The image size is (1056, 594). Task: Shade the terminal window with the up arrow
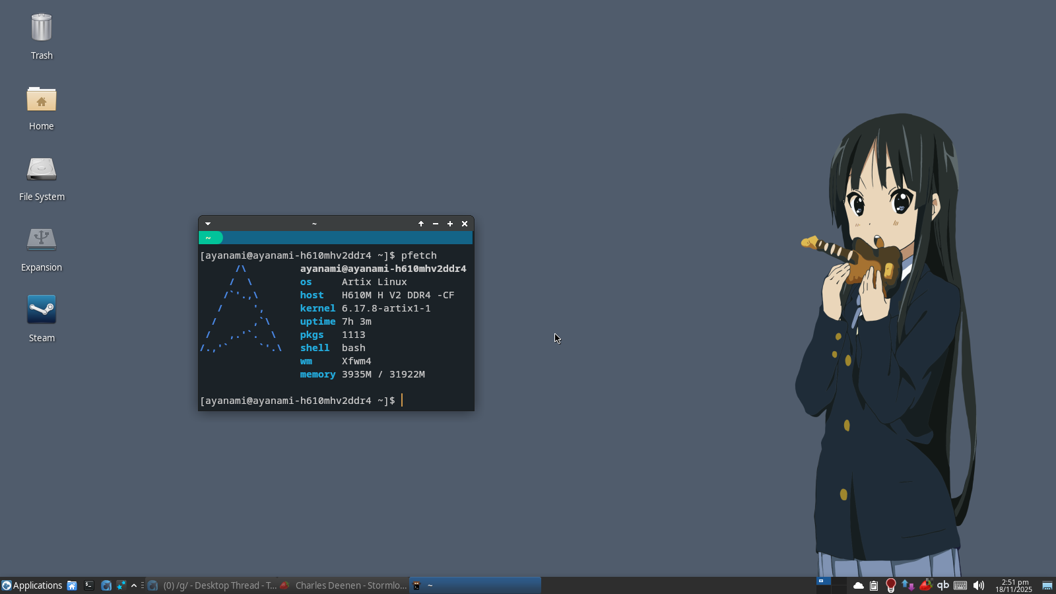pos(421,224)
